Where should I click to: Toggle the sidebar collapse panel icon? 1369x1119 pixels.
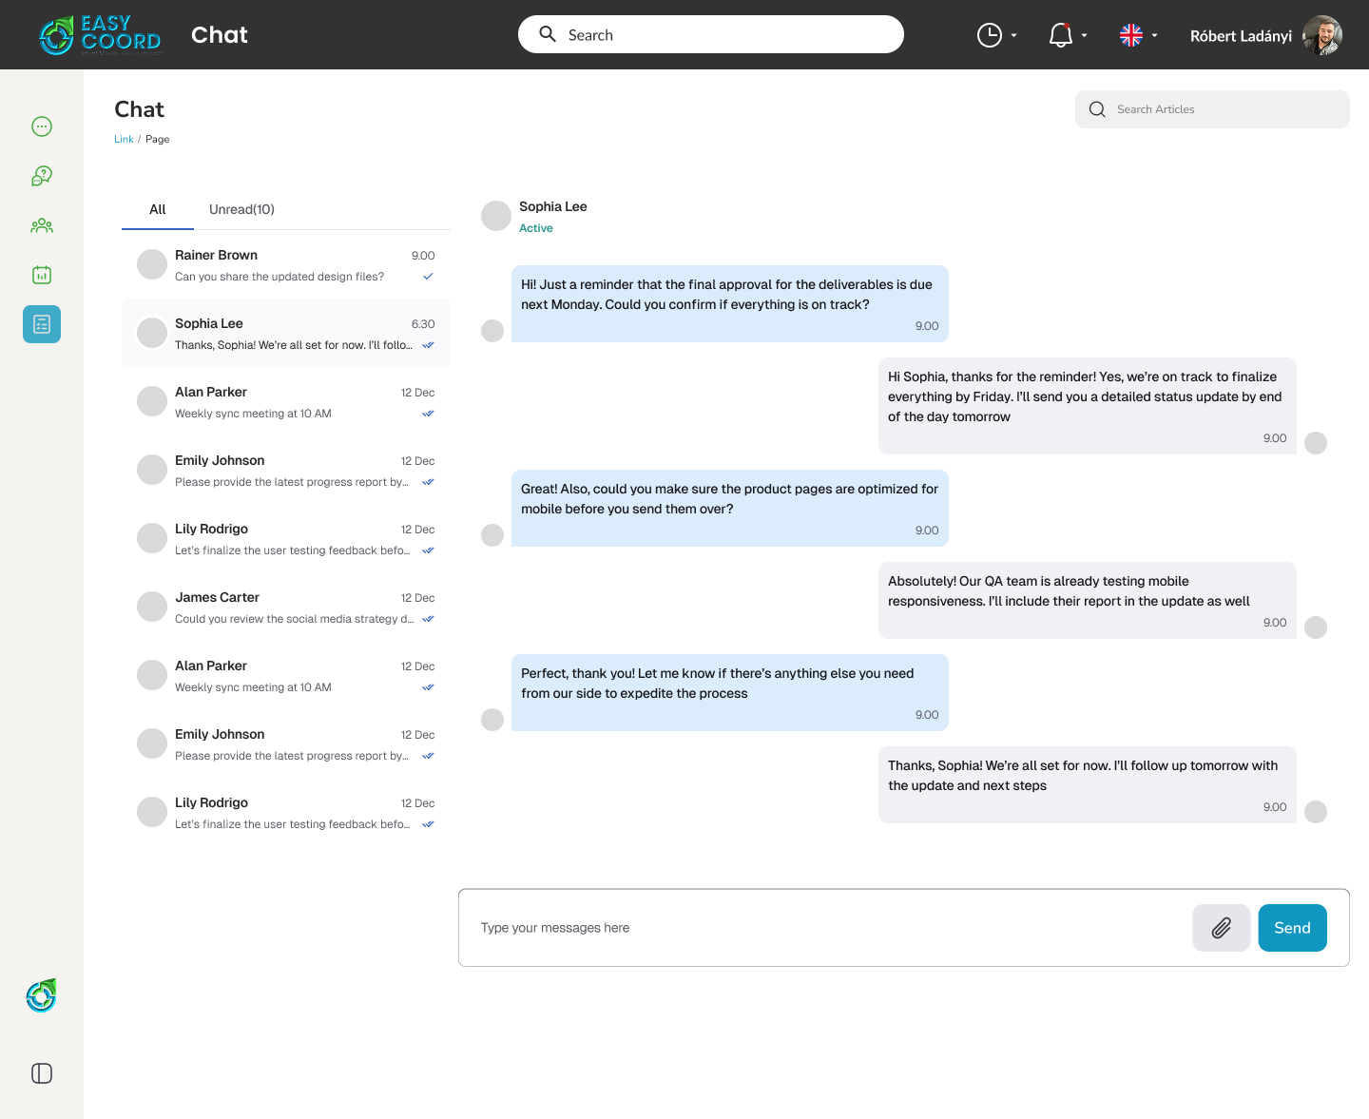click(x=42, y=1073)
